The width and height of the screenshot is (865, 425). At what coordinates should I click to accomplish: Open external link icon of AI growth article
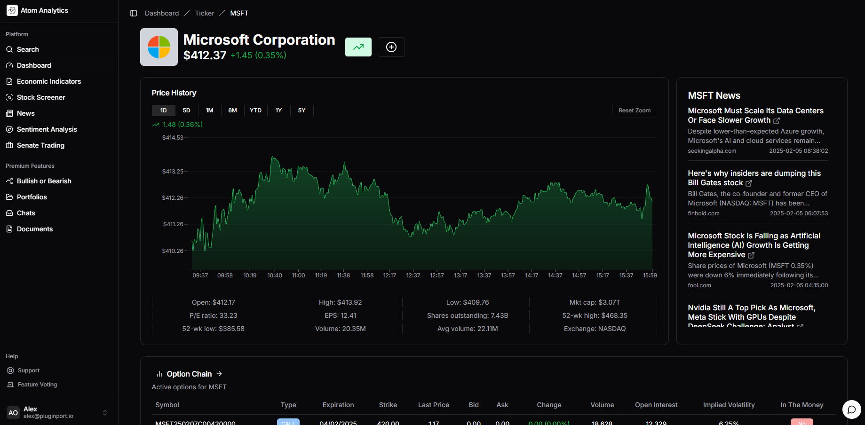point(751,255)
